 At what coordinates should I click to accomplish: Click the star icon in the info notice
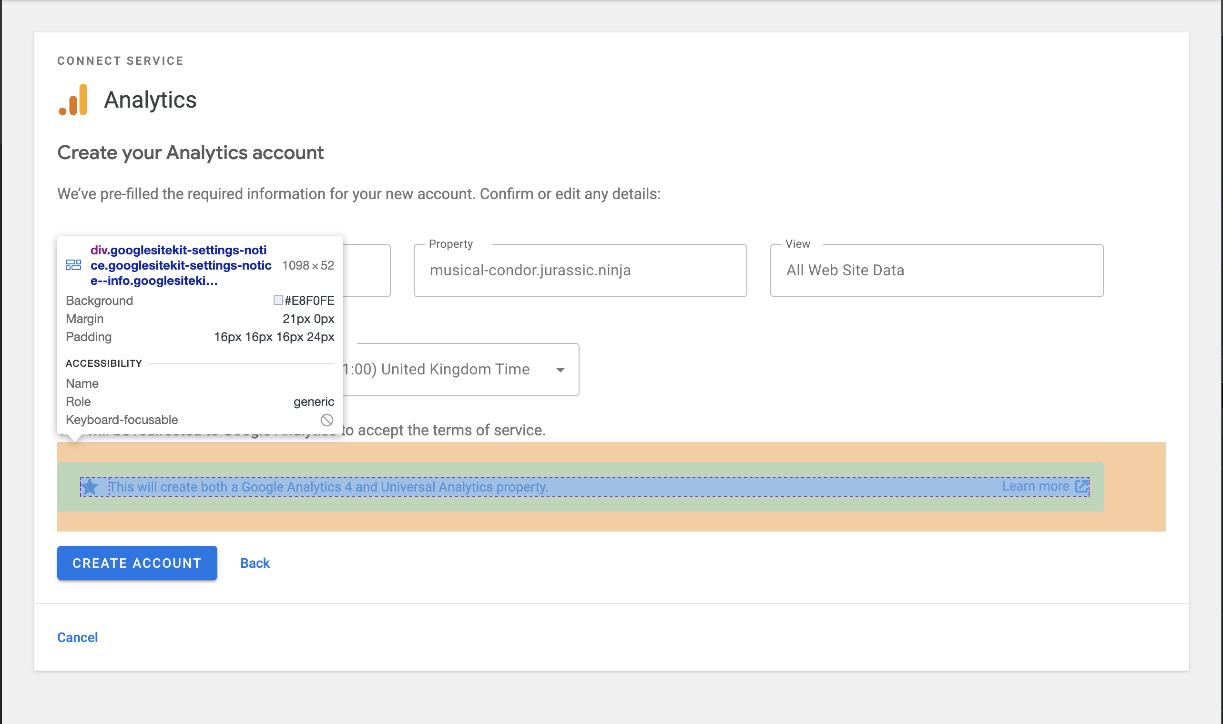[90, 487]
